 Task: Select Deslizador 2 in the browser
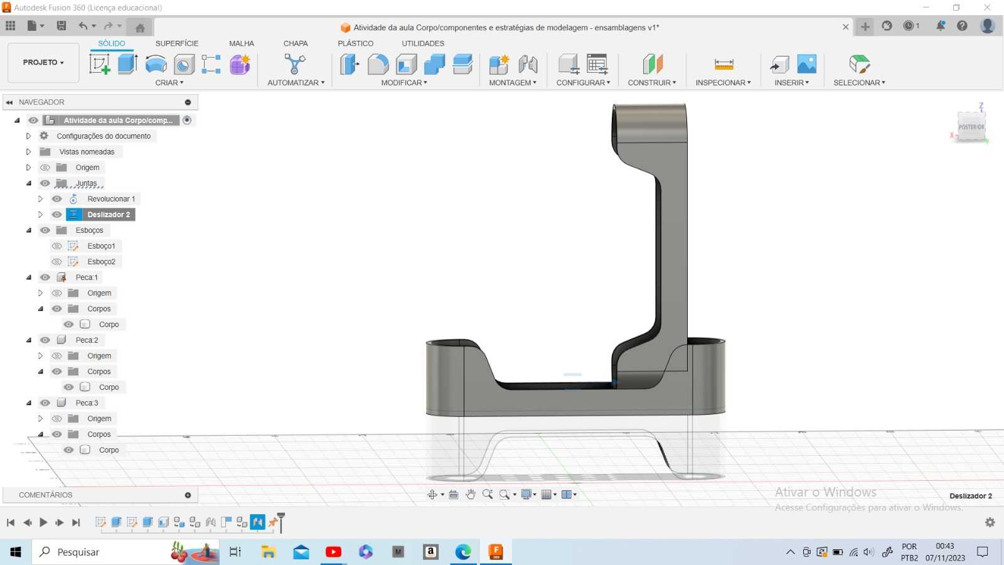pos(109,215)
